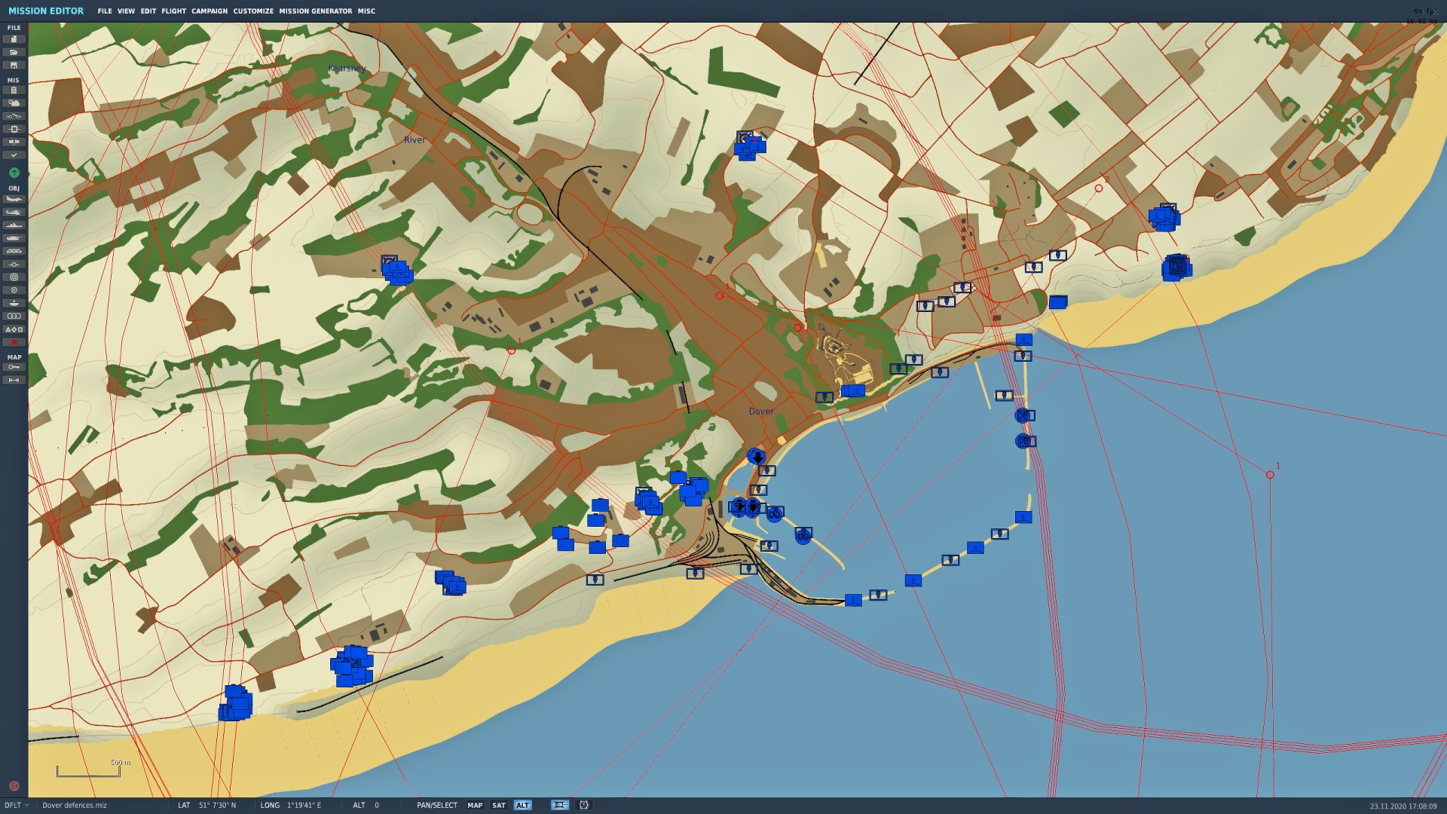Viewport: 1447px width, 814px height.
Task: Open the save mission icon under FILE
Action: tap(14, 66)
